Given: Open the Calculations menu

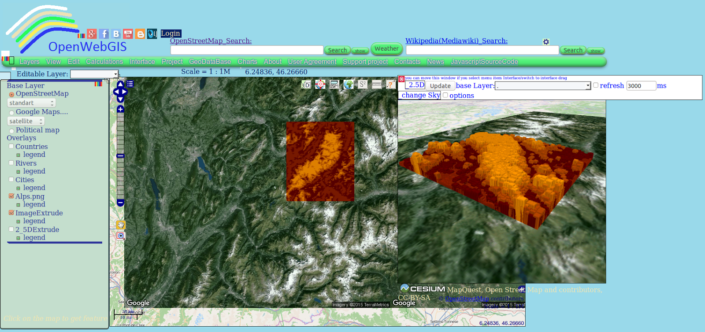Looking at the screenshot, I should click(x=104, y=62).
